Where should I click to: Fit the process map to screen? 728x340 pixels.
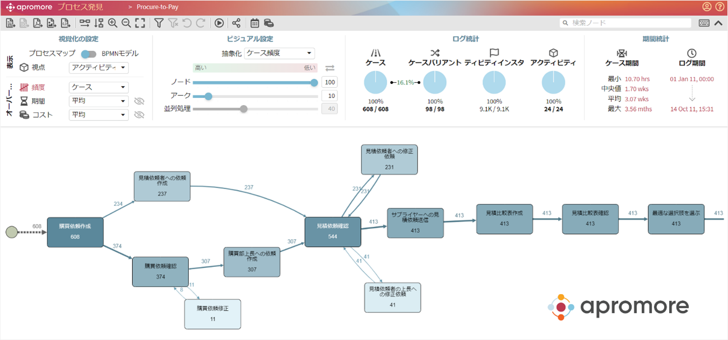point(140,23)
